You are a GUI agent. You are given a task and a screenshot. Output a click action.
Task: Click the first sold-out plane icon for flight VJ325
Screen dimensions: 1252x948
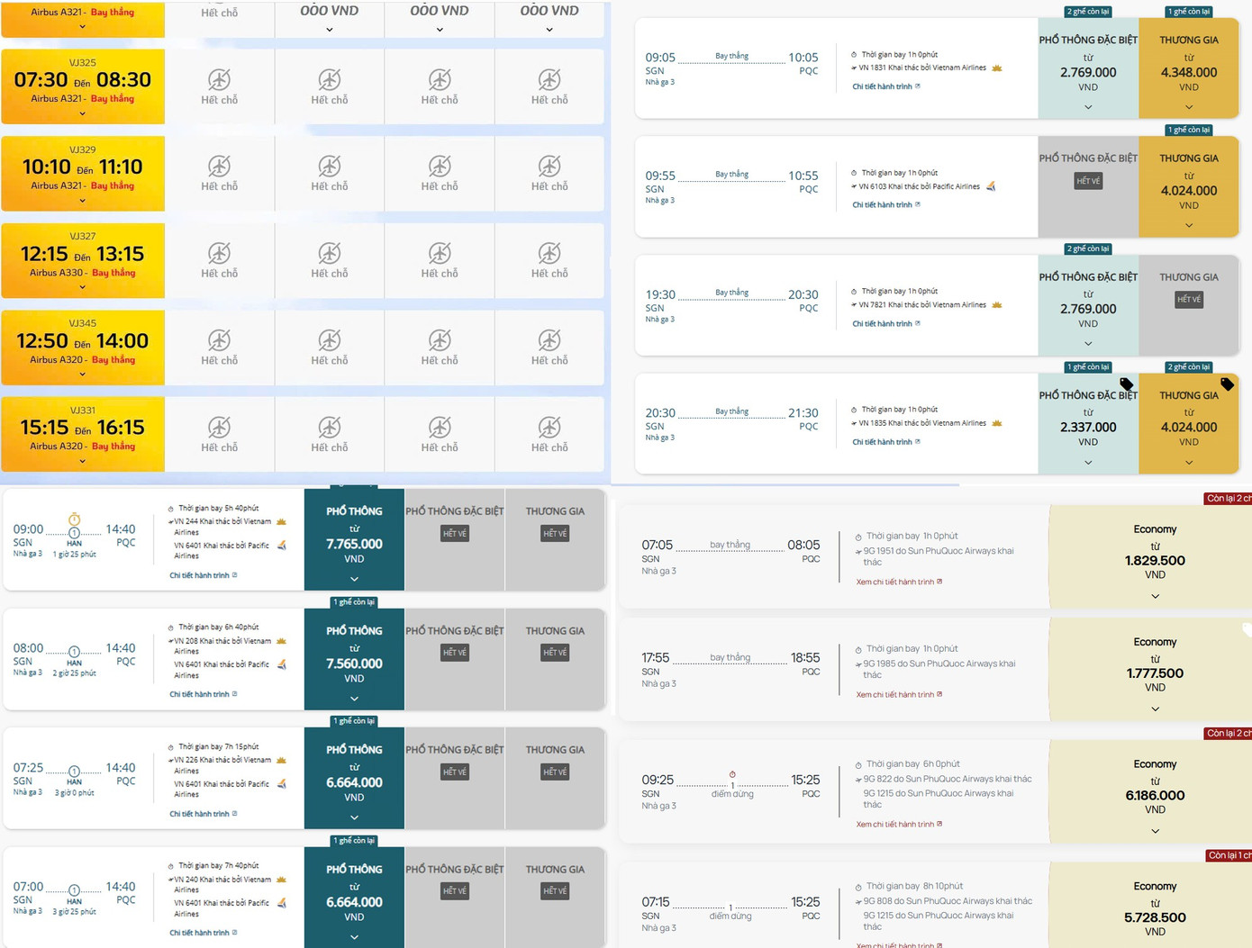[x=219, y=79]
